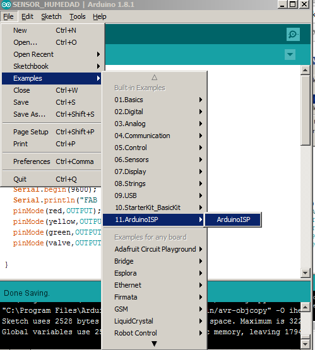The image size is (315, 350).
Task: Click the pinMode(red,OUTPUT) code line
Action: (57, 211)
